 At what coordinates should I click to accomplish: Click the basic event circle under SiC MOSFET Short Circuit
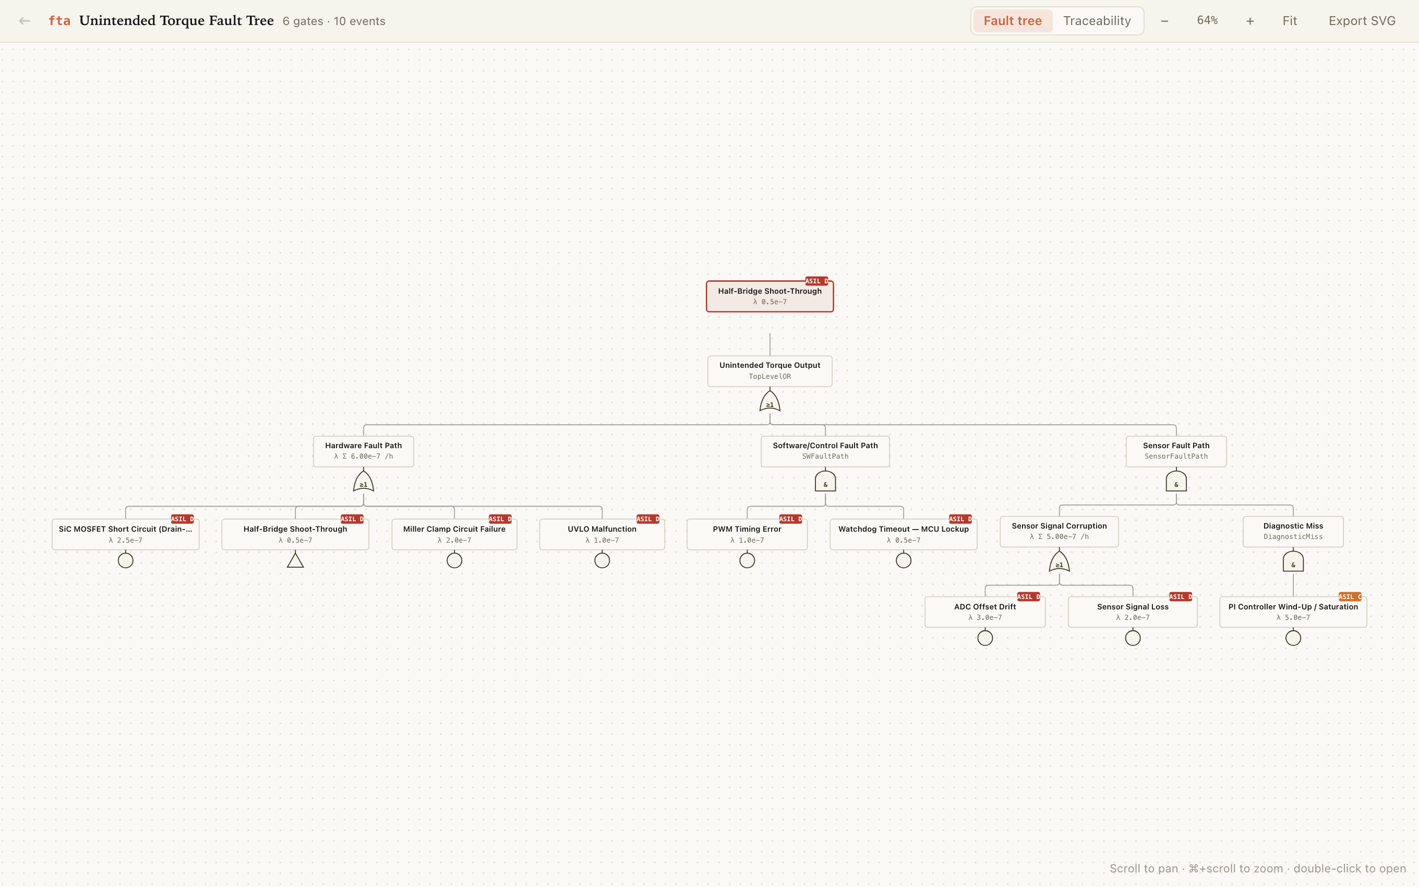pos(126,560)
